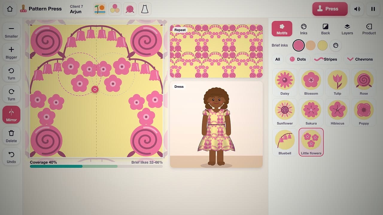Screen dimensions: 383x215
Task: Open the beach scene brief icon
Action: (100, 9)
